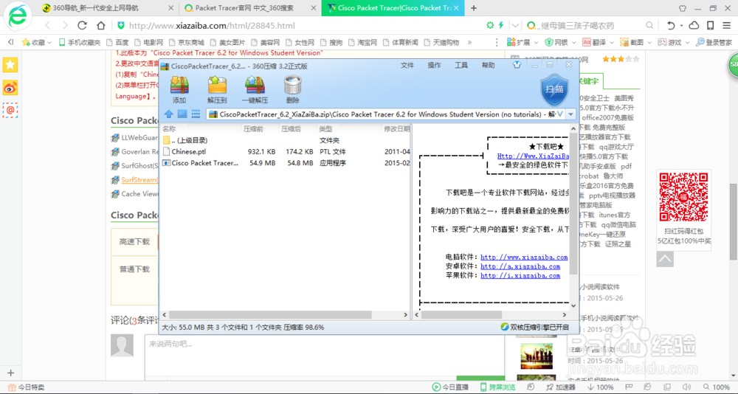Open the 扩展 extensions dropdown
Screen dimensions: 738x394
(x=523, y=42)
